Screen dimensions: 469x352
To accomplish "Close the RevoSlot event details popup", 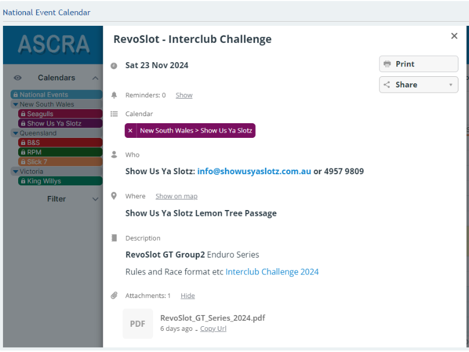I will tap(454, 36).
